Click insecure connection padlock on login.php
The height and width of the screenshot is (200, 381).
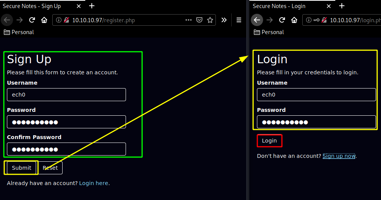tap(325, 20)
